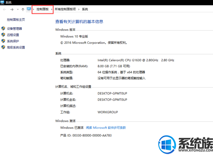
Task: Go up one level with up arrow
Action: click(23, 10)
